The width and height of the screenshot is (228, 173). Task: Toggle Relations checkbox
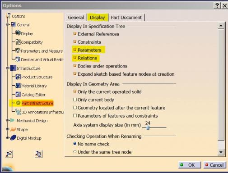[x=74, y=58]
